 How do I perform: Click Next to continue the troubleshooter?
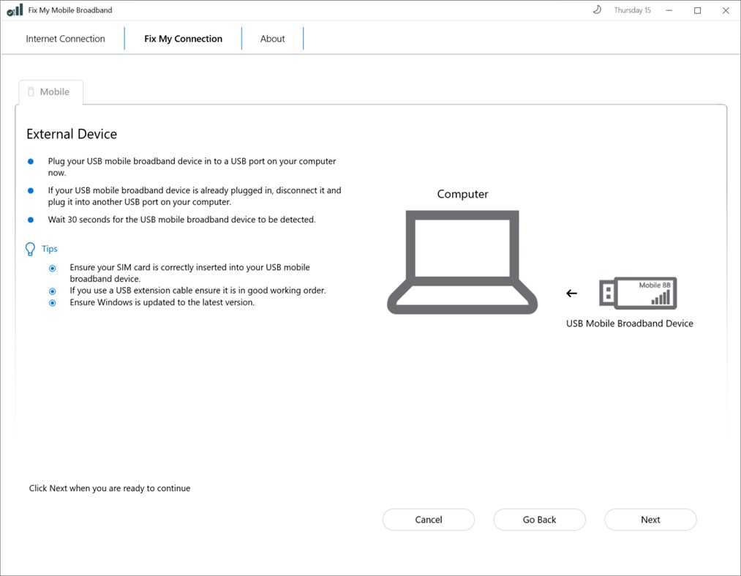650,519
